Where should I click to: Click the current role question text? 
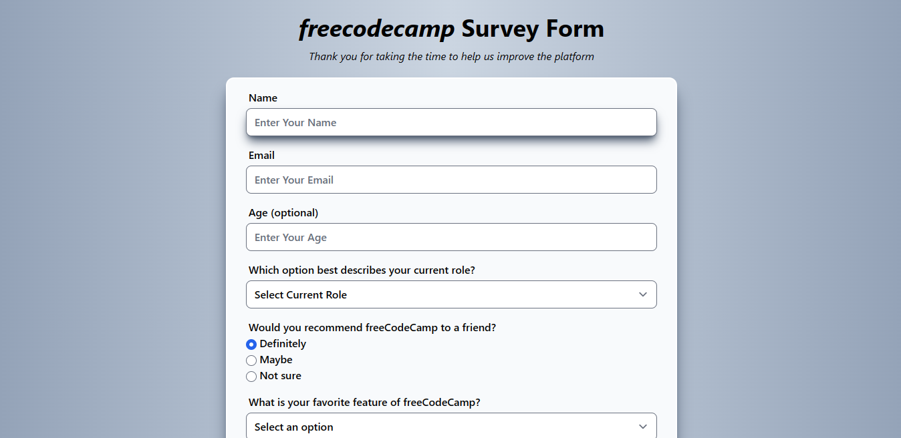click(362, 270)
